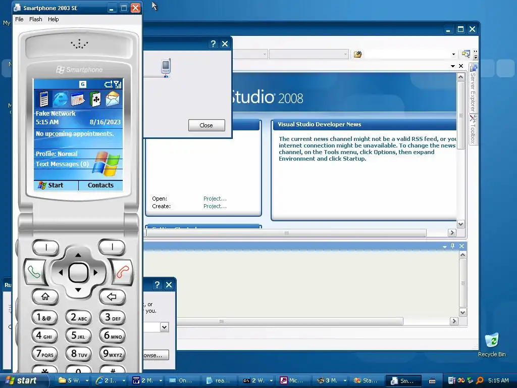Hit the red End call button on phone
Image resolution: width=517 pixels, height=388 pixels.
tap(123, 272)
